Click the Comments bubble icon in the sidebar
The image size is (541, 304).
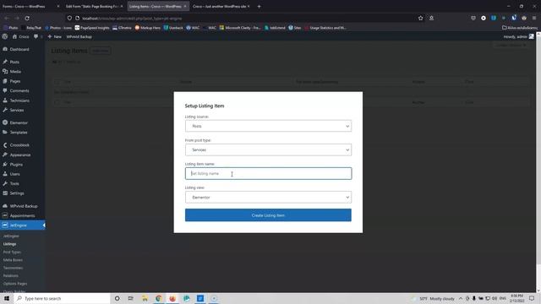point(5,90)
